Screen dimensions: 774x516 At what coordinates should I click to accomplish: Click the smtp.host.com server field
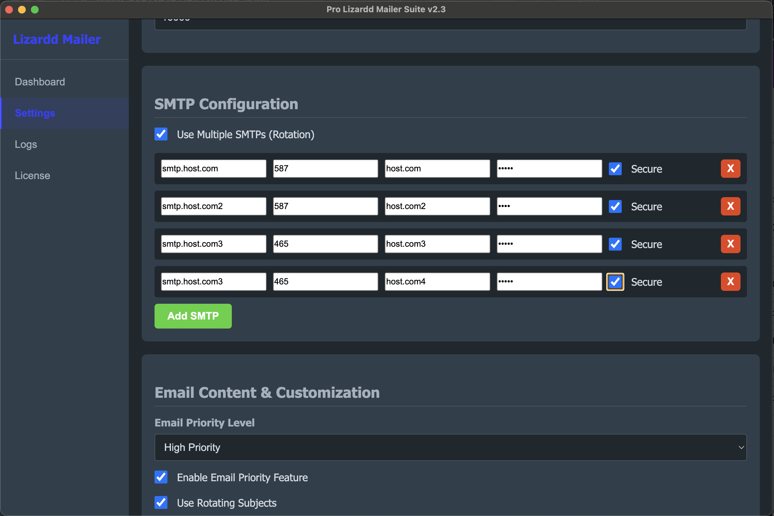(x=213, y=168)
